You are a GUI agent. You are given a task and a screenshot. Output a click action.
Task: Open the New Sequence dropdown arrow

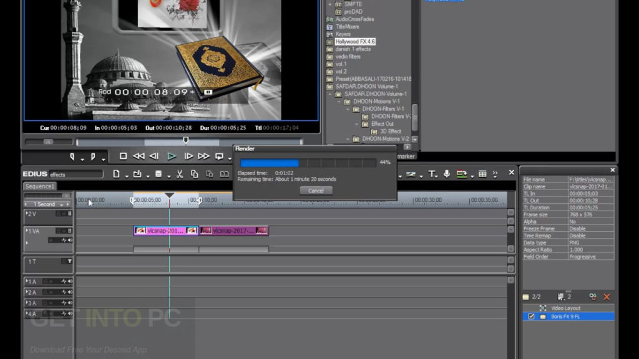(127, 176)
